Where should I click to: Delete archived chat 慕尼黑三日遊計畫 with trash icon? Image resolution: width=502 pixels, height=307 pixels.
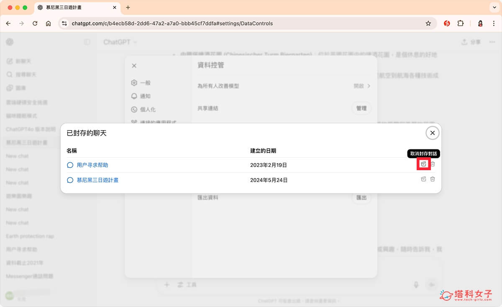(433, 179)
